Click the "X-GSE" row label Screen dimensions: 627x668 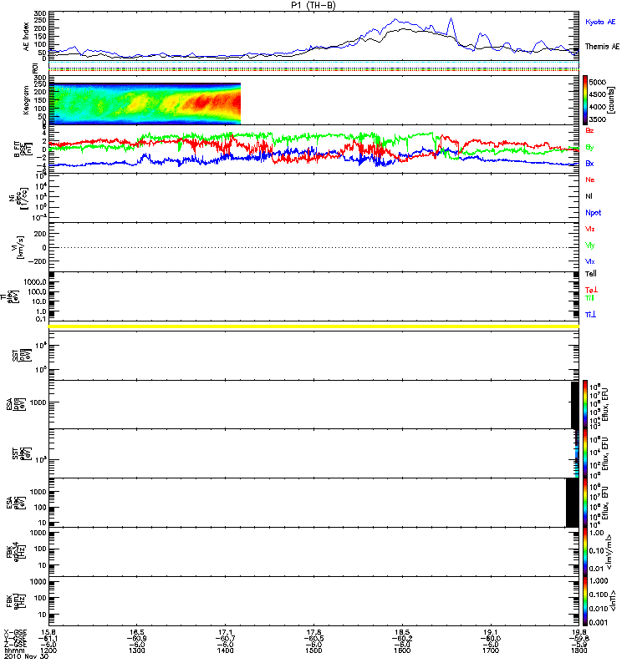tap(15, 633)
